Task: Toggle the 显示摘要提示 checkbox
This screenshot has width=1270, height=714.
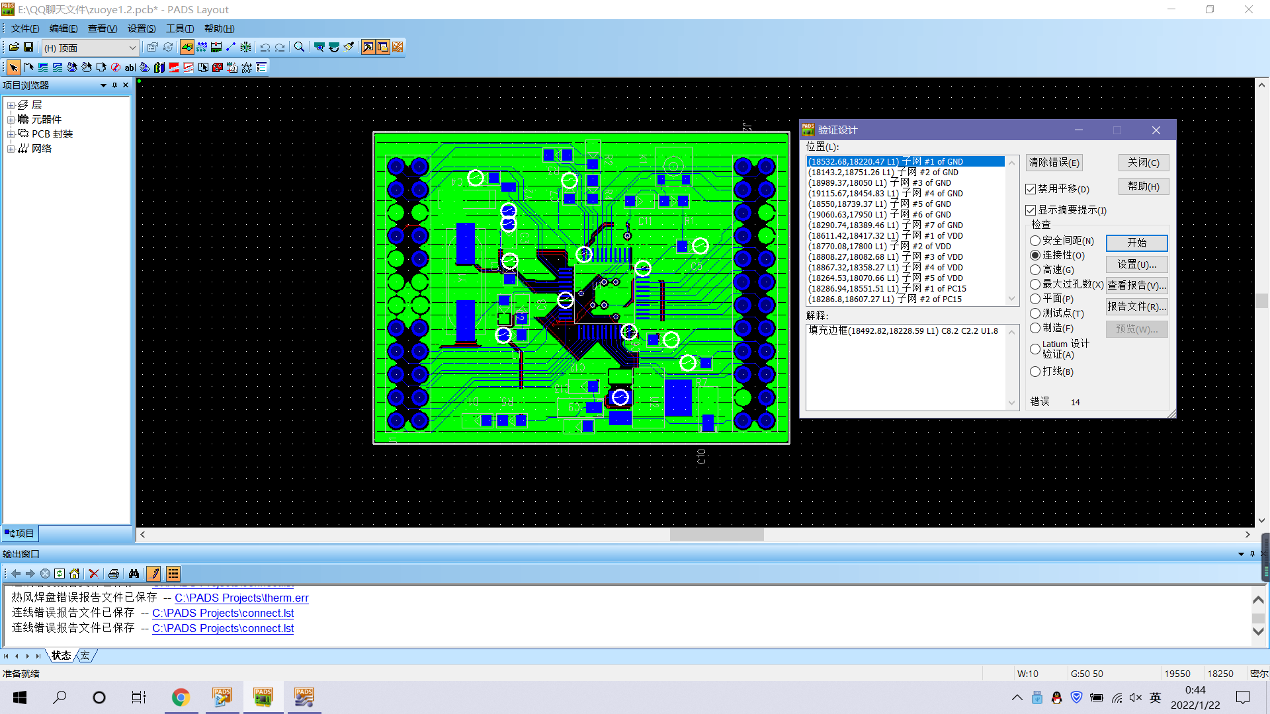Action: [x=1031, y=210]
